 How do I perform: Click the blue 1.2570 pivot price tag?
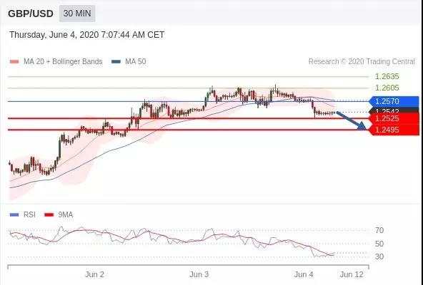coord(394,101)
